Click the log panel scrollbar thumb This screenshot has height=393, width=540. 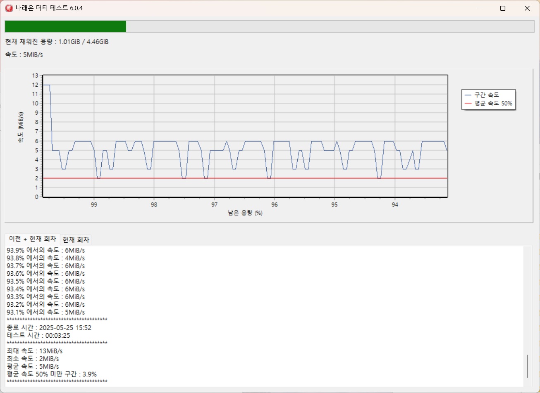click(x=527, y=366)
